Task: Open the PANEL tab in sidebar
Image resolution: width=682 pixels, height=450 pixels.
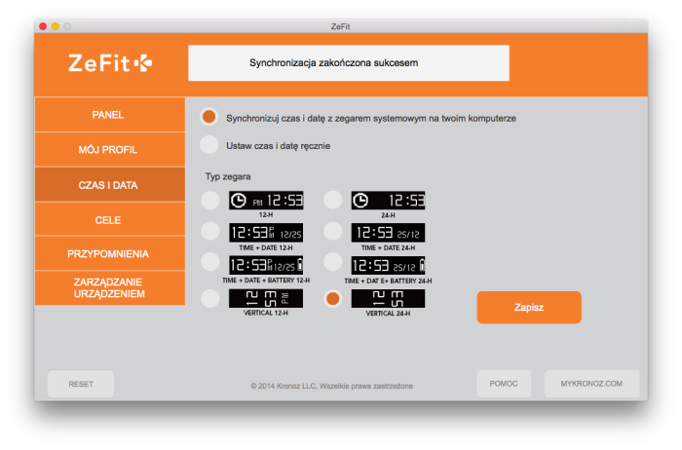Action: click(108, 114)
